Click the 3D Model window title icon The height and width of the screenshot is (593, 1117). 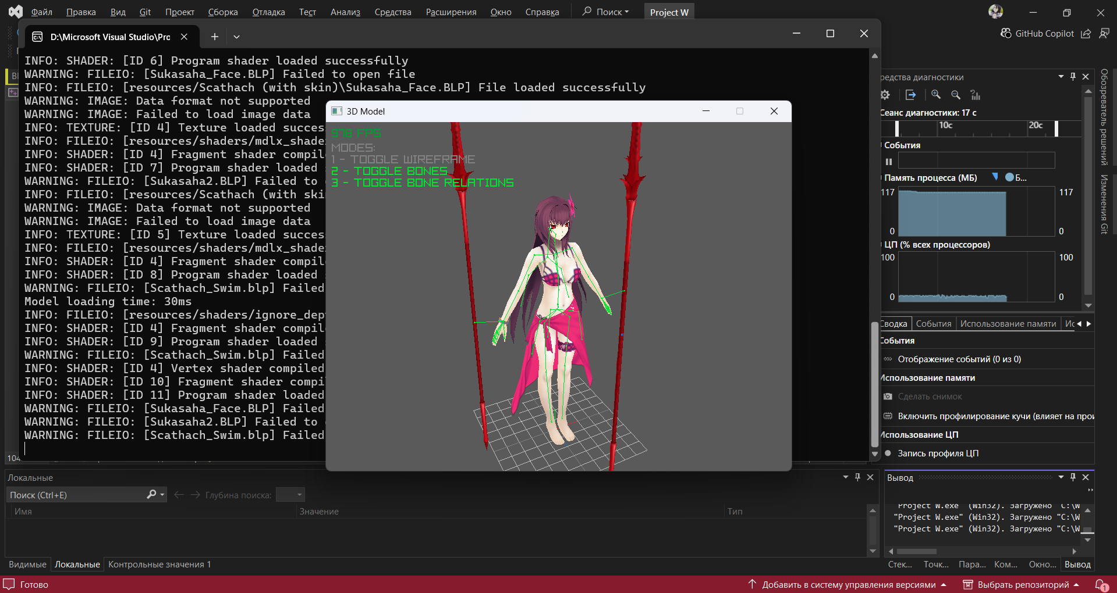(x=336, y=111)
